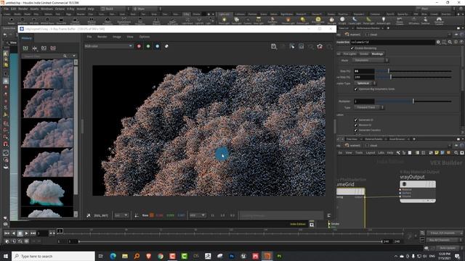Click the History tab label

point(26,38)
